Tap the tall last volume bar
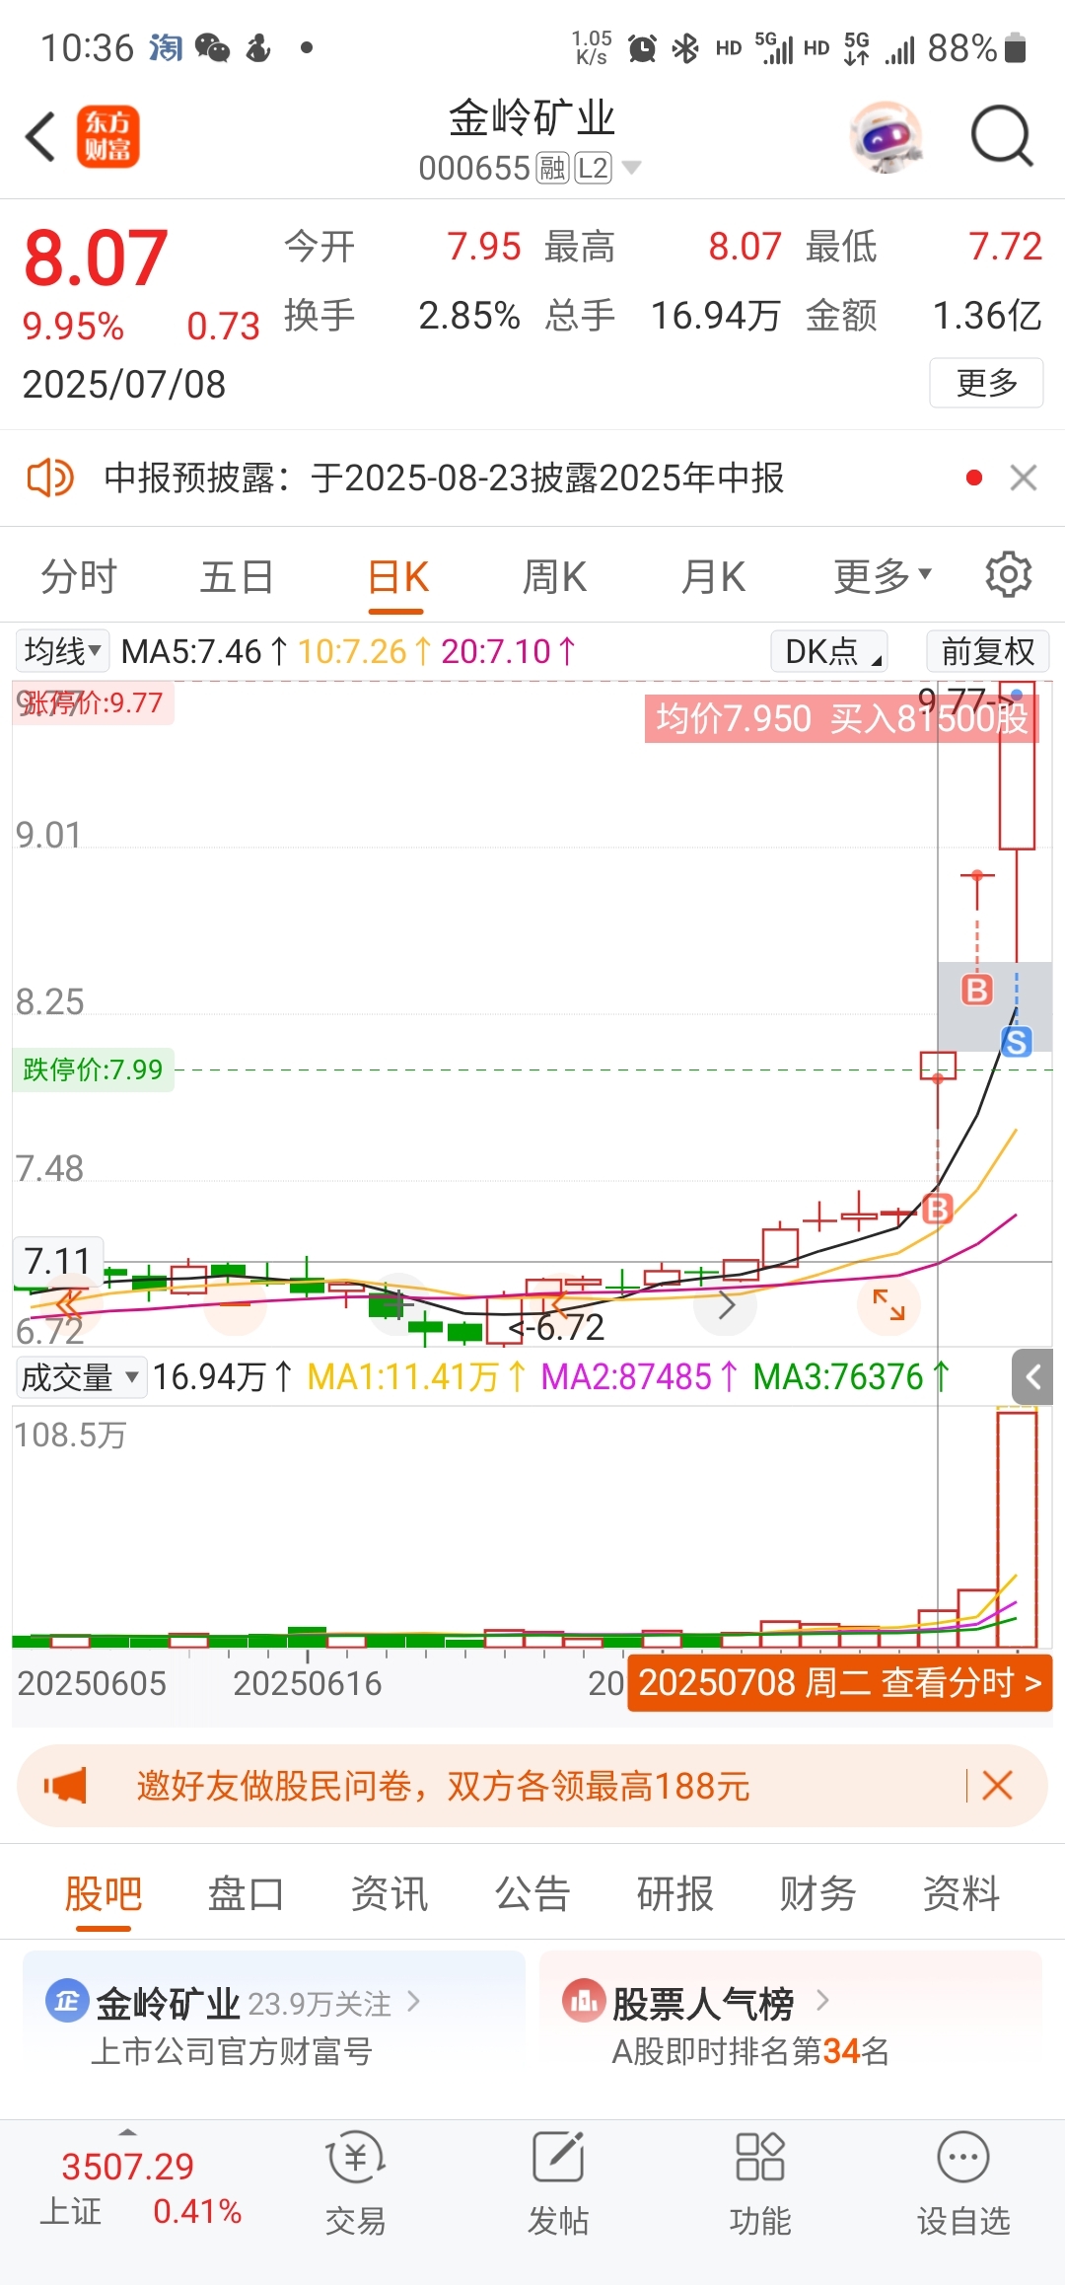 point(1017,1529)
